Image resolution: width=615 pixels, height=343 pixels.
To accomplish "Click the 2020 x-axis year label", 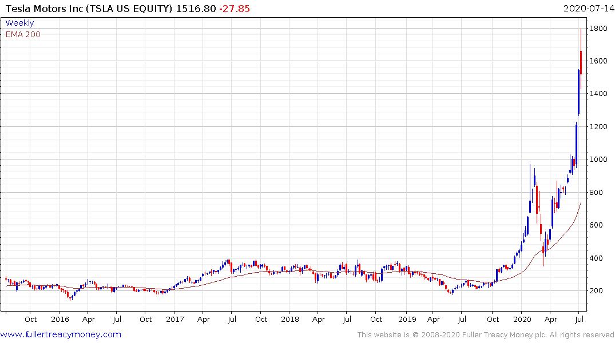I will point(522,320).
